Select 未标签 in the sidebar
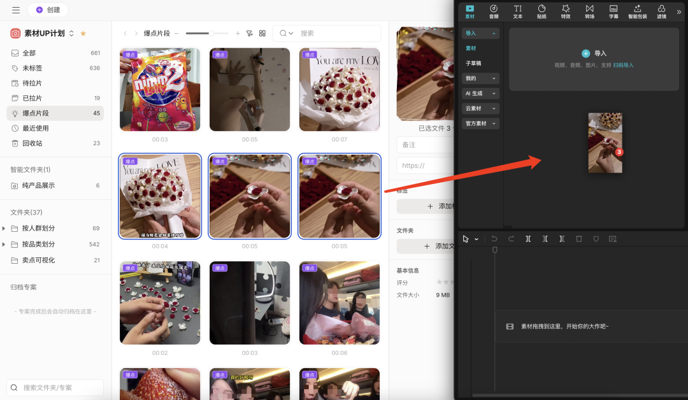 pyautogui.click(x=55, y=68)
